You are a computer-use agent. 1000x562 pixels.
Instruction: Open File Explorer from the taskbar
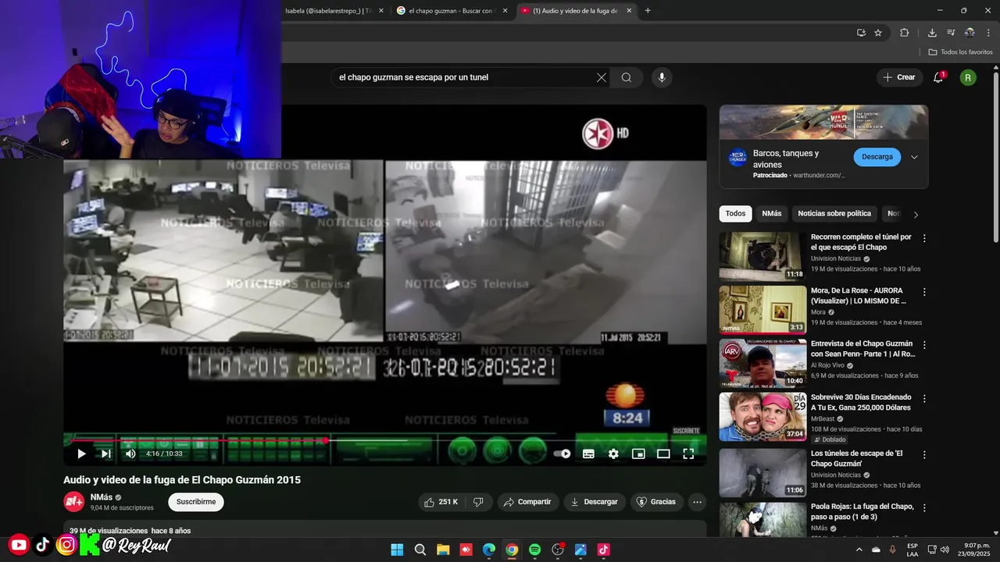(443, 550)
